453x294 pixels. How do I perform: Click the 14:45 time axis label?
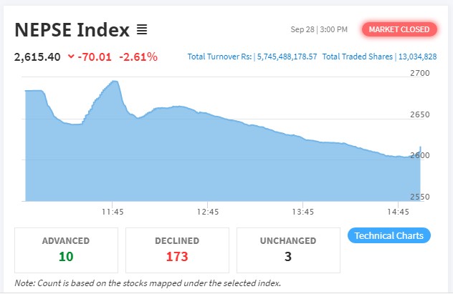click(x=399, y=212)
